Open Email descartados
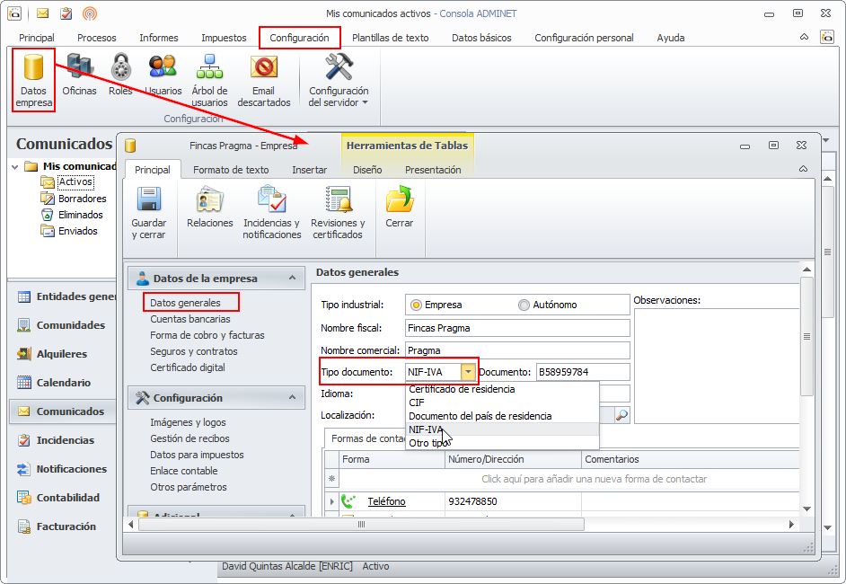This screenshot has width=846, height=584. (x=264, y=80)
